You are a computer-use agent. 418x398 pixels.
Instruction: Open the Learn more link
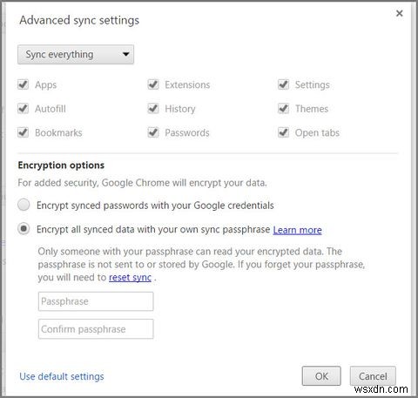pyautogui.click(x=297, y=230)
